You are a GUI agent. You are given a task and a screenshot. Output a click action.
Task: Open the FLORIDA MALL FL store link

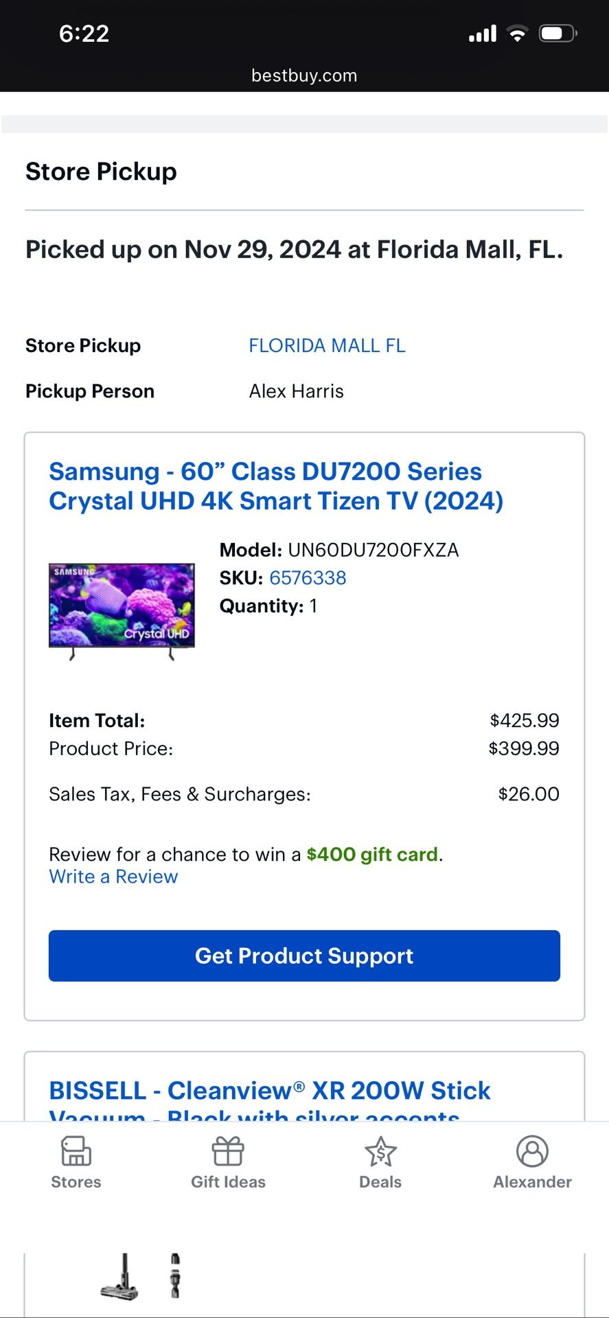[x=327, y=345]
